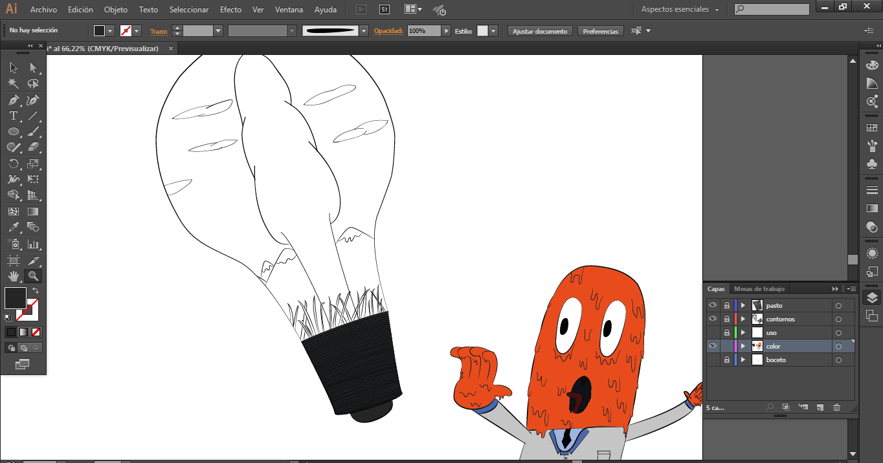Hide the pasto layer
Image resolution: width=883 pixels, height=463 pixels.
tap(713, 305)
